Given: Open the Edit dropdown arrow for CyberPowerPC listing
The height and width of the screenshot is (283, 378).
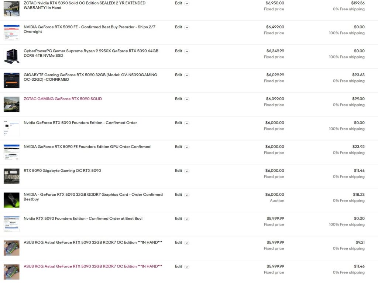Looking at the screenshot, I should pos(187,51).
